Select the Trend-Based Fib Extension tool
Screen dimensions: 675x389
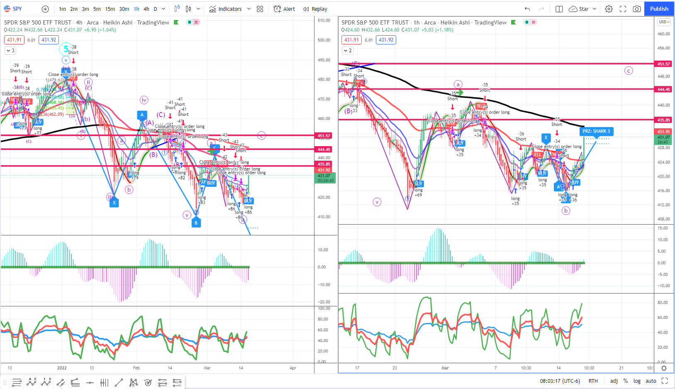click(x=75, y=382)
